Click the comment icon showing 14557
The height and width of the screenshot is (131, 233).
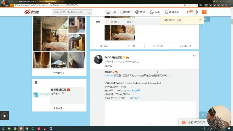[155, 46]
